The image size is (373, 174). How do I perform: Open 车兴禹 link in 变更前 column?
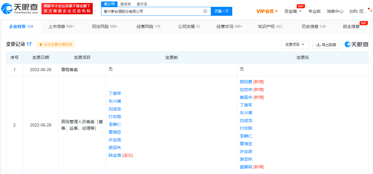point(115,101)
